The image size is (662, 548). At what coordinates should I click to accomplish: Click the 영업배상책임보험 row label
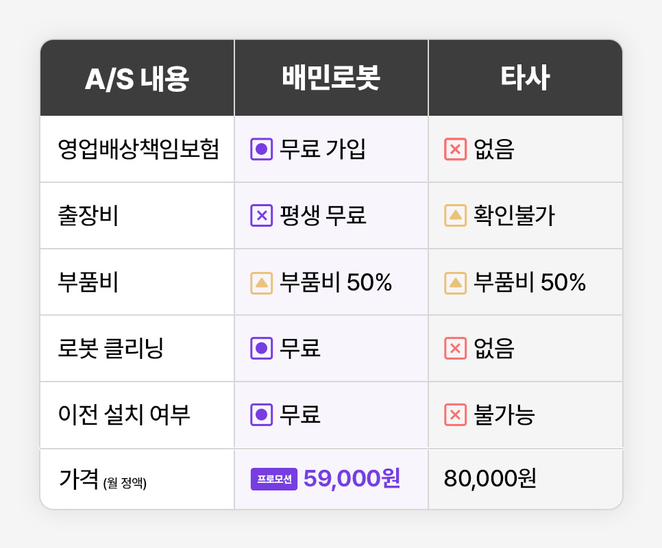click(x=139, y=149)
